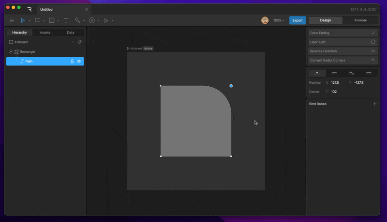
Task: Expand the Artboard dropdown arrow in Hierarchy
Action: point(73,42)
